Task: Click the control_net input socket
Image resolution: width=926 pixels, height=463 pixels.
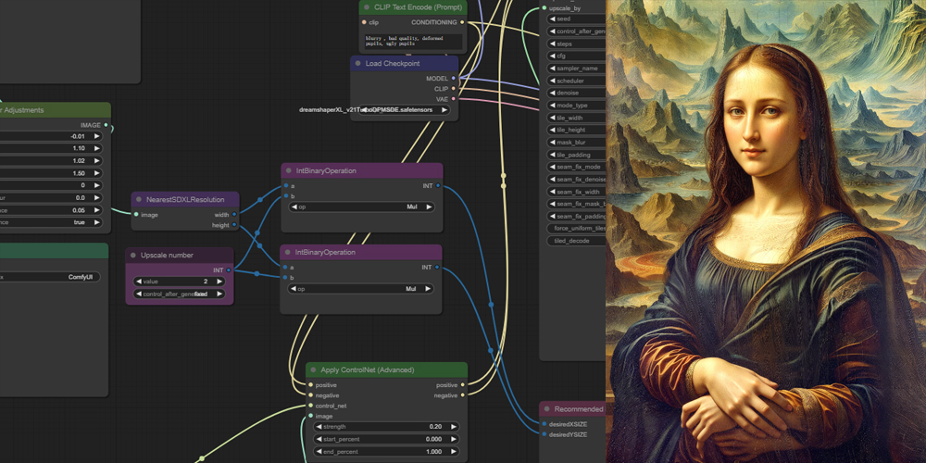Action: (310, 406)
